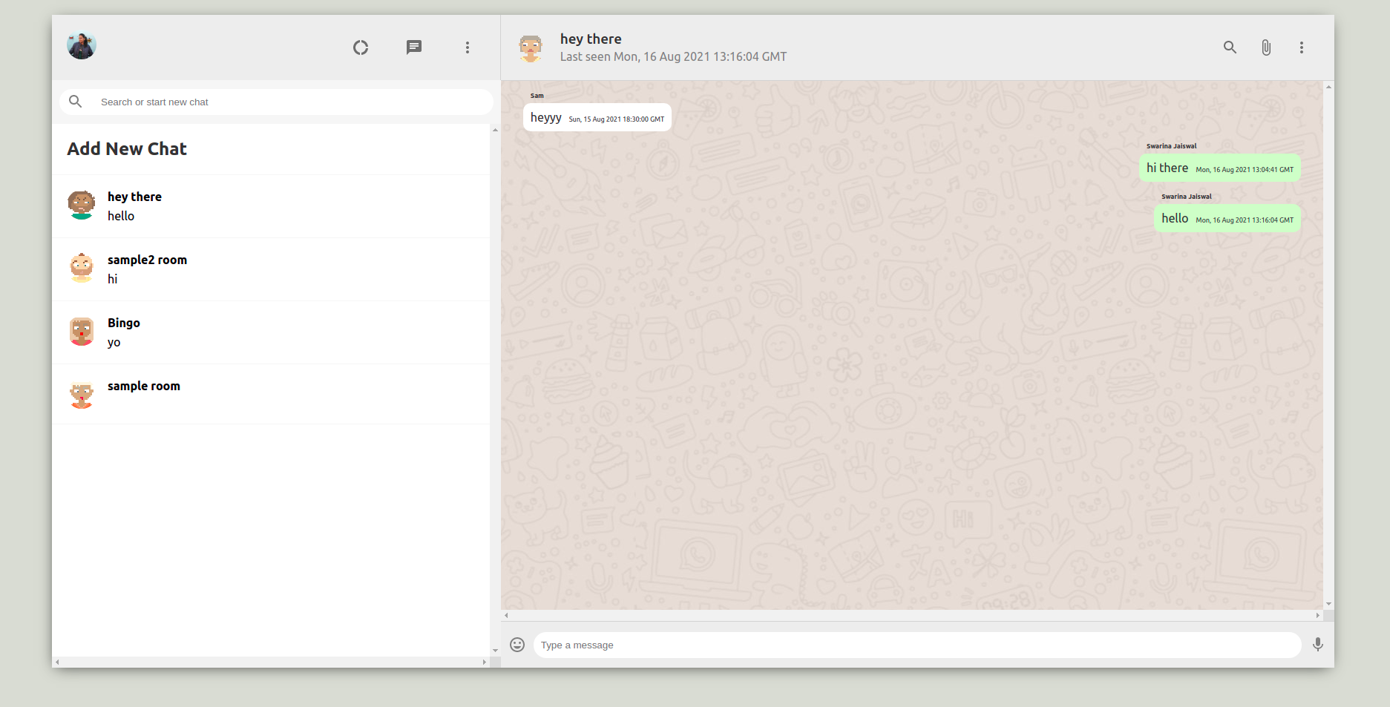Open the emoji picker
This screenshot has width=1390, height=707.
coord(517,645)
